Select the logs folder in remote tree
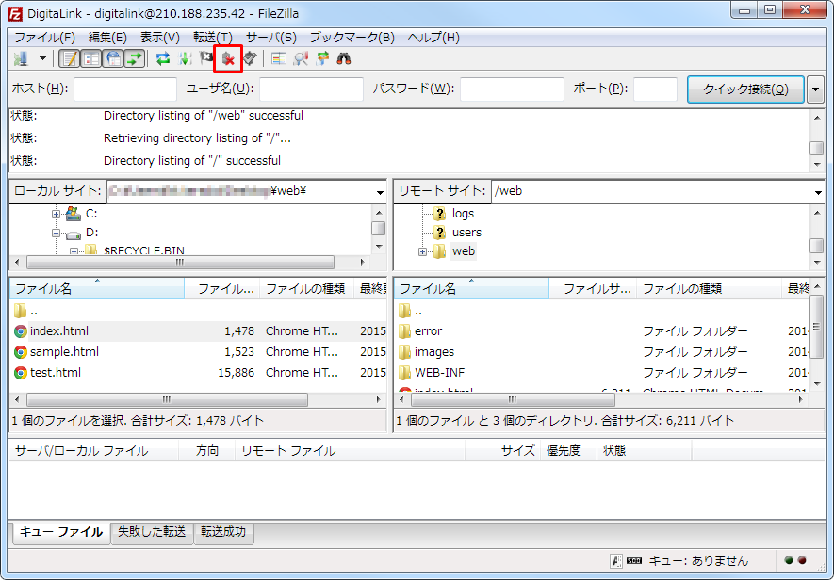The image size is (834, 580). (x=463, y=214)
